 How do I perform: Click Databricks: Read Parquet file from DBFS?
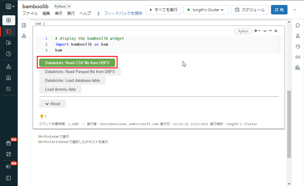[80, 72]
